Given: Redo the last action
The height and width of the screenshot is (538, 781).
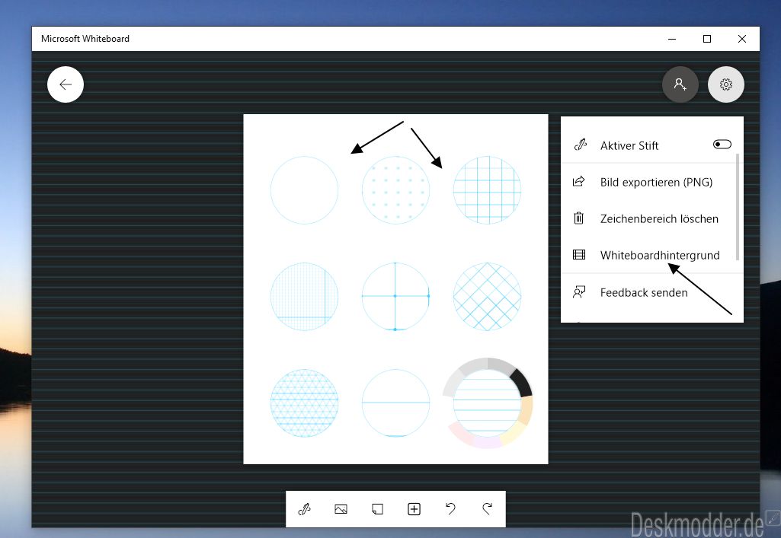Looking at the screenshot, I should [x=487, y=508].
